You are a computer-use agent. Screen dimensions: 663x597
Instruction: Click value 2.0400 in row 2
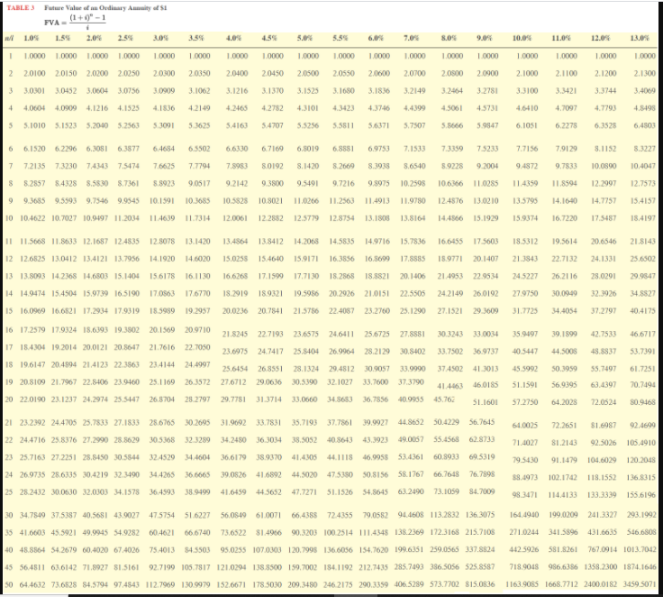[237, 73]
